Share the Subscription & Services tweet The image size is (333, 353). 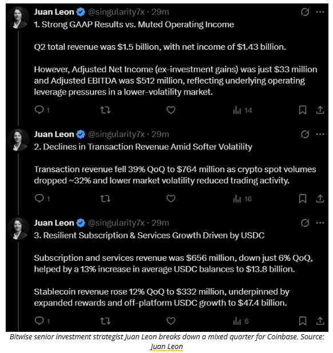point(320,321)
